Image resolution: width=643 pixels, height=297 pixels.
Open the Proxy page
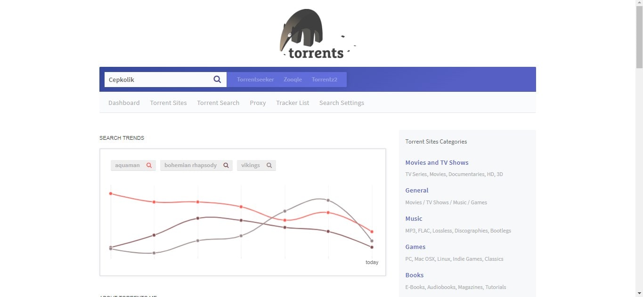(x=258, y=103)
